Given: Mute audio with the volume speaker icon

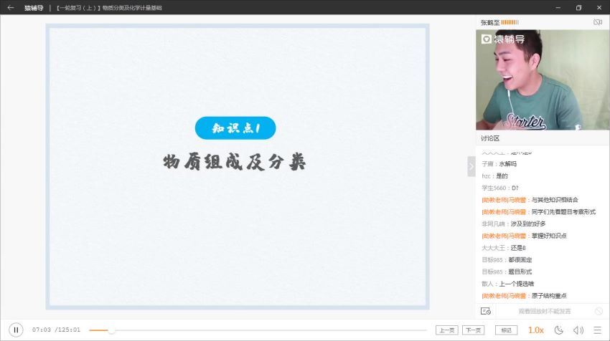Looking at the screenshot, I should pos(578,330).
